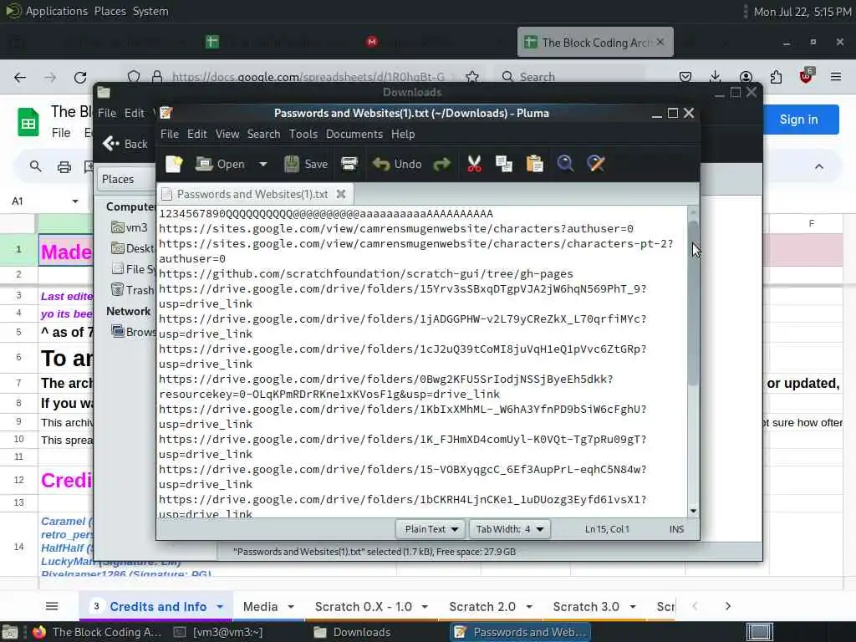856x642 pixels.
Task: Open the Credits and Info tab dropdown arrow
Action: 220,607
